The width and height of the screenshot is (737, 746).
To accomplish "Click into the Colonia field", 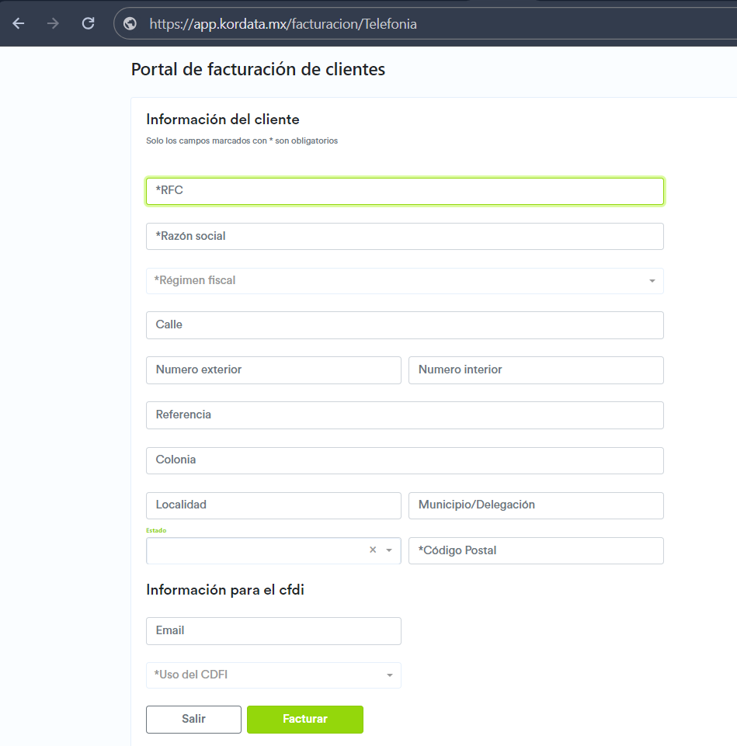I will [x=405, y=460].
